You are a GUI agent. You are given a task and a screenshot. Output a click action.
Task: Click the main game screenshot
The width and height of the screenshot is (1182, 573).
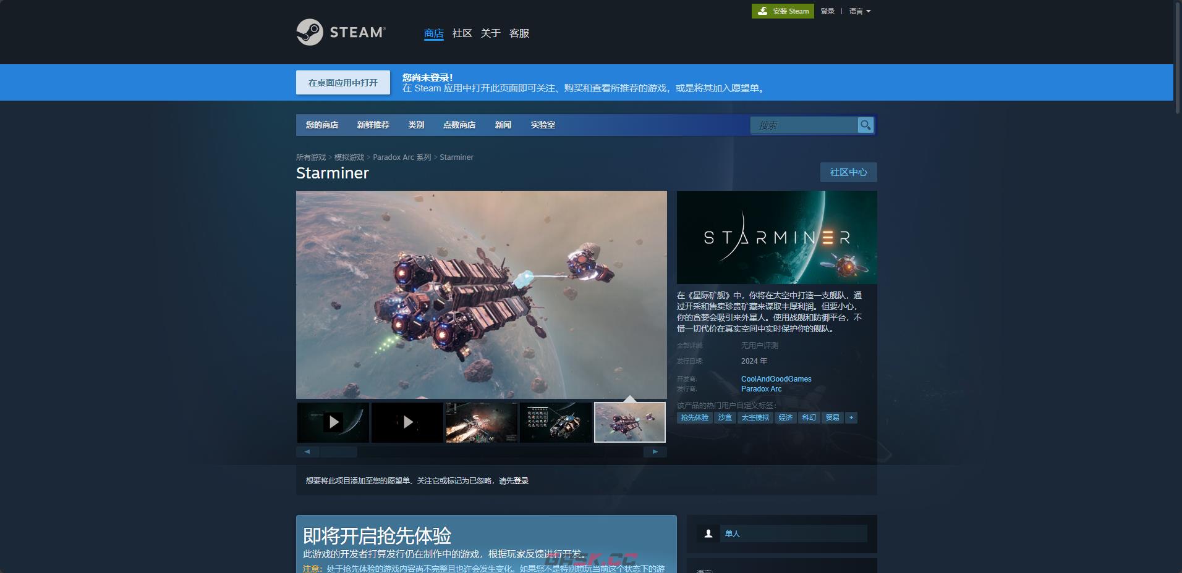(482, 295)
